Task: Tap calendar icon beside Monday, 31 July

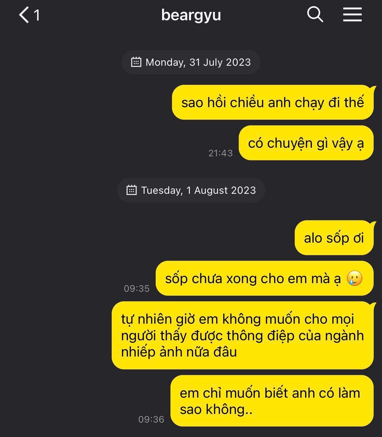Action: 136,62
